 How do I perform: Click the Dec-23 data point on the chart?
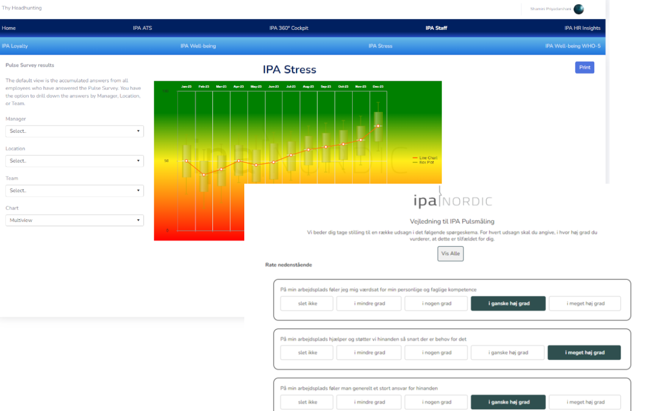378,126
